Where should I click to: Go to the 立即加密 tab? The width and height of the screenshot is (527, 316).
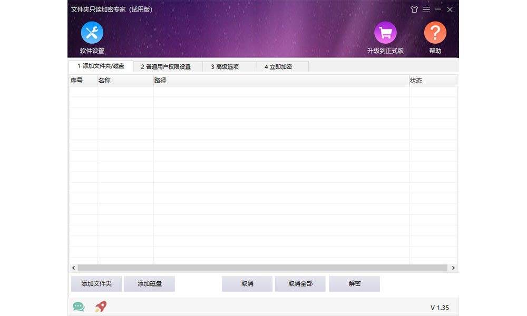(x=278, y=67)
